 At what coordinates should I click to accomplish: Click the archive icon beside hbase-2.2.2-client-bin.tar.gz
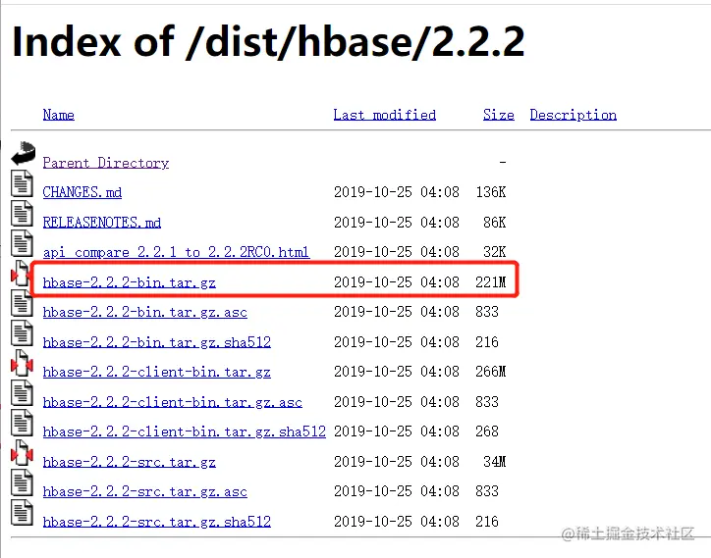pos(22,362)
